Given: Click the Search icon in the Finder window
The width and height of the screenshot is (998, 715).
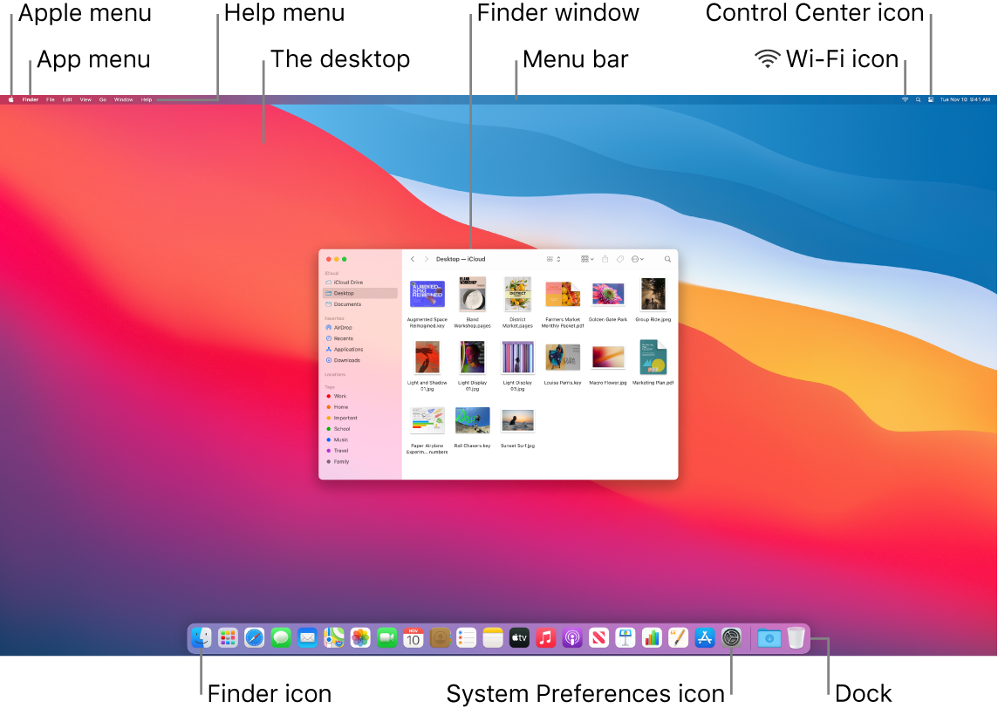Looking at the screenshot, I should [668, 259].
